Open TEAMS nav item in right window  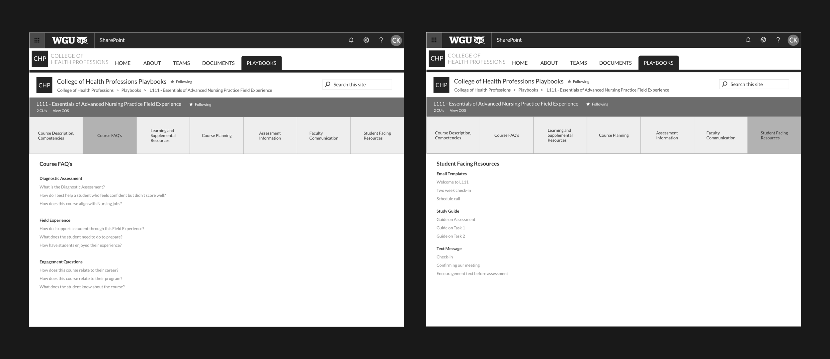578,63
